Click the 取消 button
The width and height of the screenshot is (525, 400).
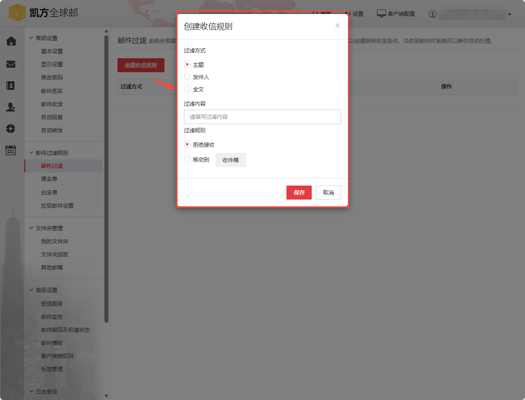(x=328, y=192)
